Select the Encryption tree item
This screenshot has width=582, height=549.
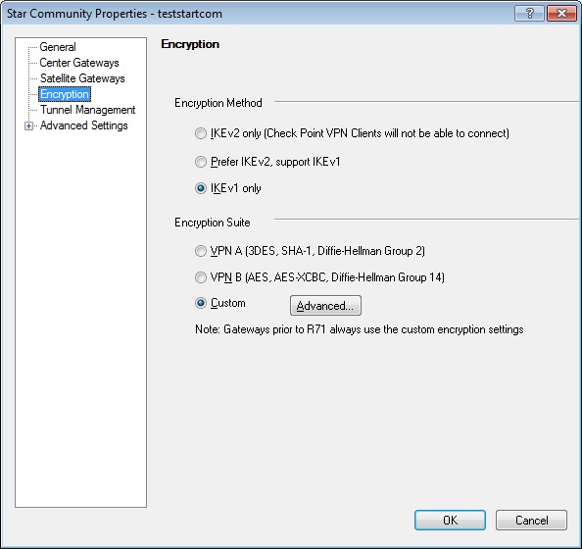65,94
